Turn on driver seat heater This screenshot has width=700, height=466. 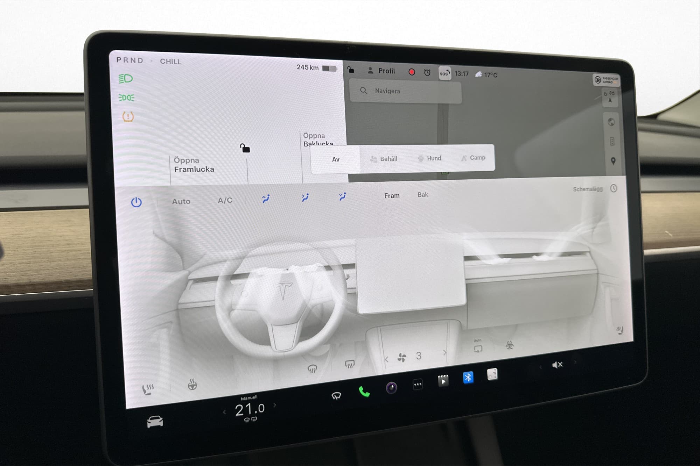click(148, 389)
